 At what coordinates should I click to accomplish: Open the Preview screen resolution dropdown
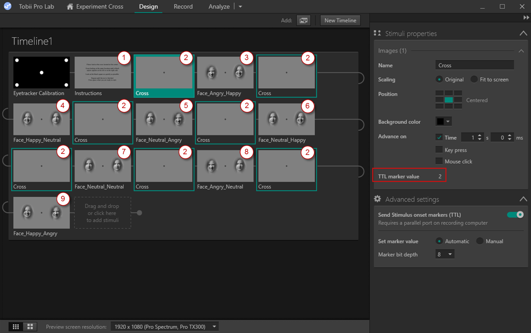(164, 326)
